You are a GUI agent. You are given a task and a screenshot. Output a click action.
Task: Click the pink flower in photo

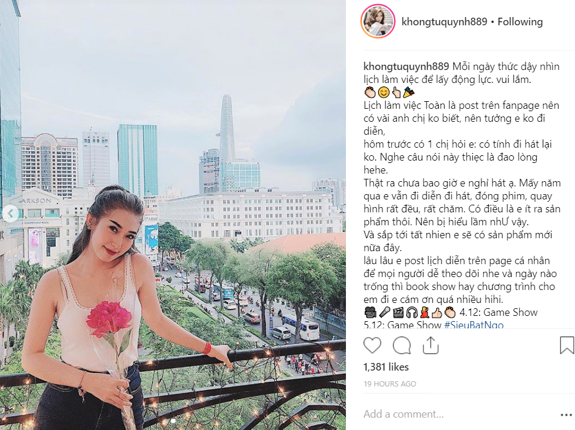109,318
